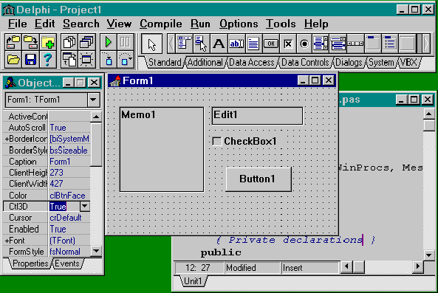The height and width of the screenshot is (293, 438).
Task: Open the Compile menu
Action: click(x=160, y=24)
